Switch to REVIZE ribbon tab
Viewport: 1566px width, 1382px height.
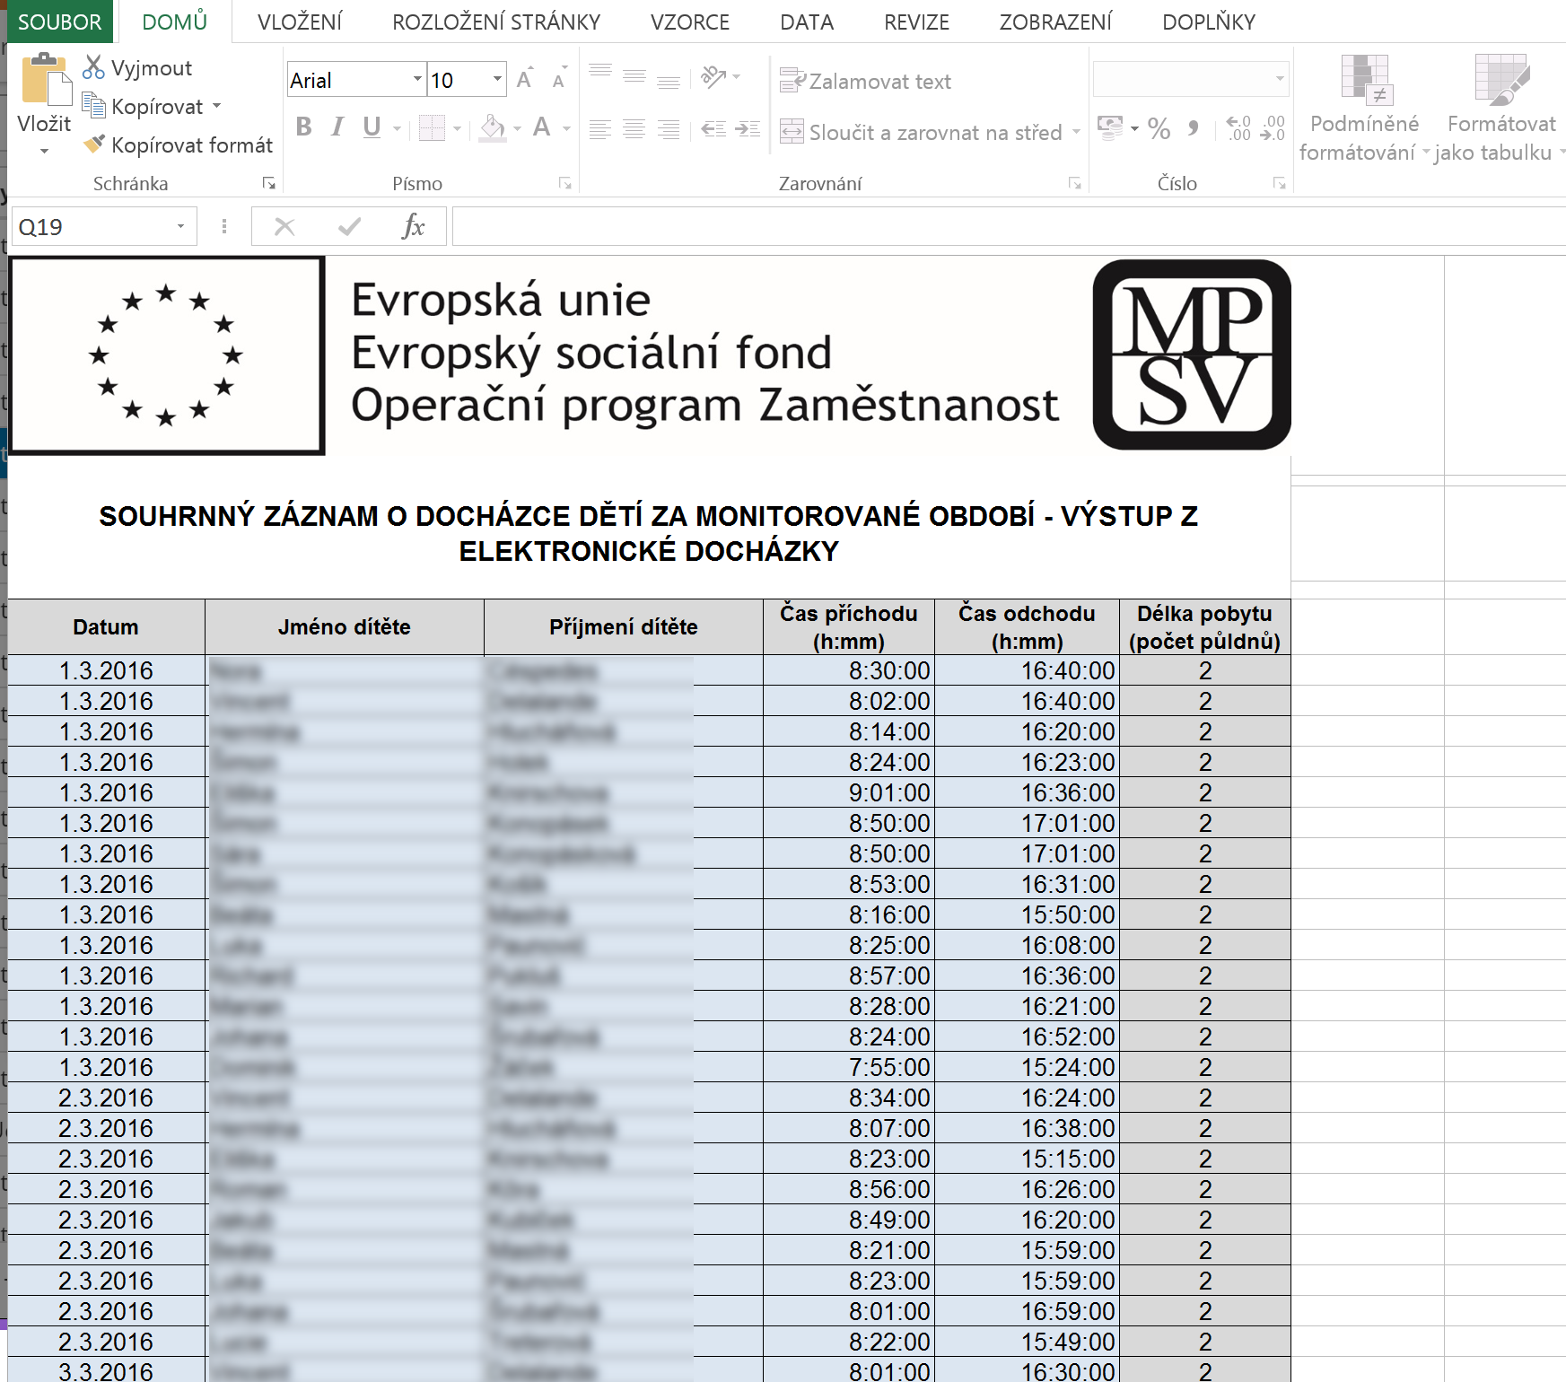(916, 22)
